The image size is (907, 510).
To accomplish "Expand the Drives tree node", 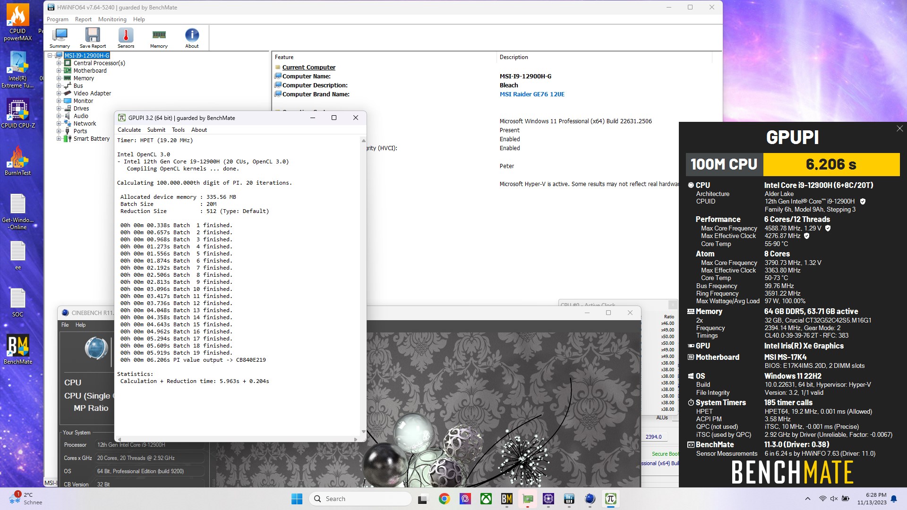I will tap(59, 108).
